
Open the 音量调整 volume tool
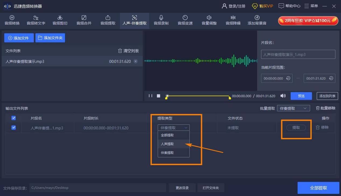tap(209, 20)
